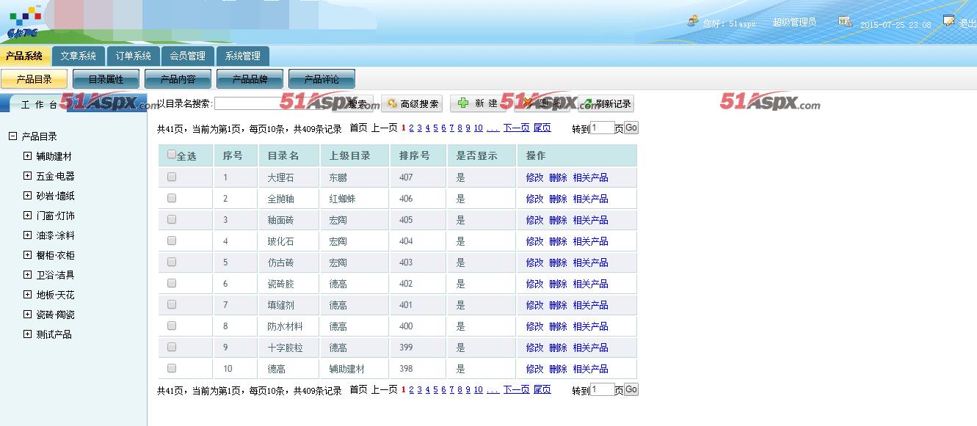Click the 退出 logout icon

tap(949, 21)
